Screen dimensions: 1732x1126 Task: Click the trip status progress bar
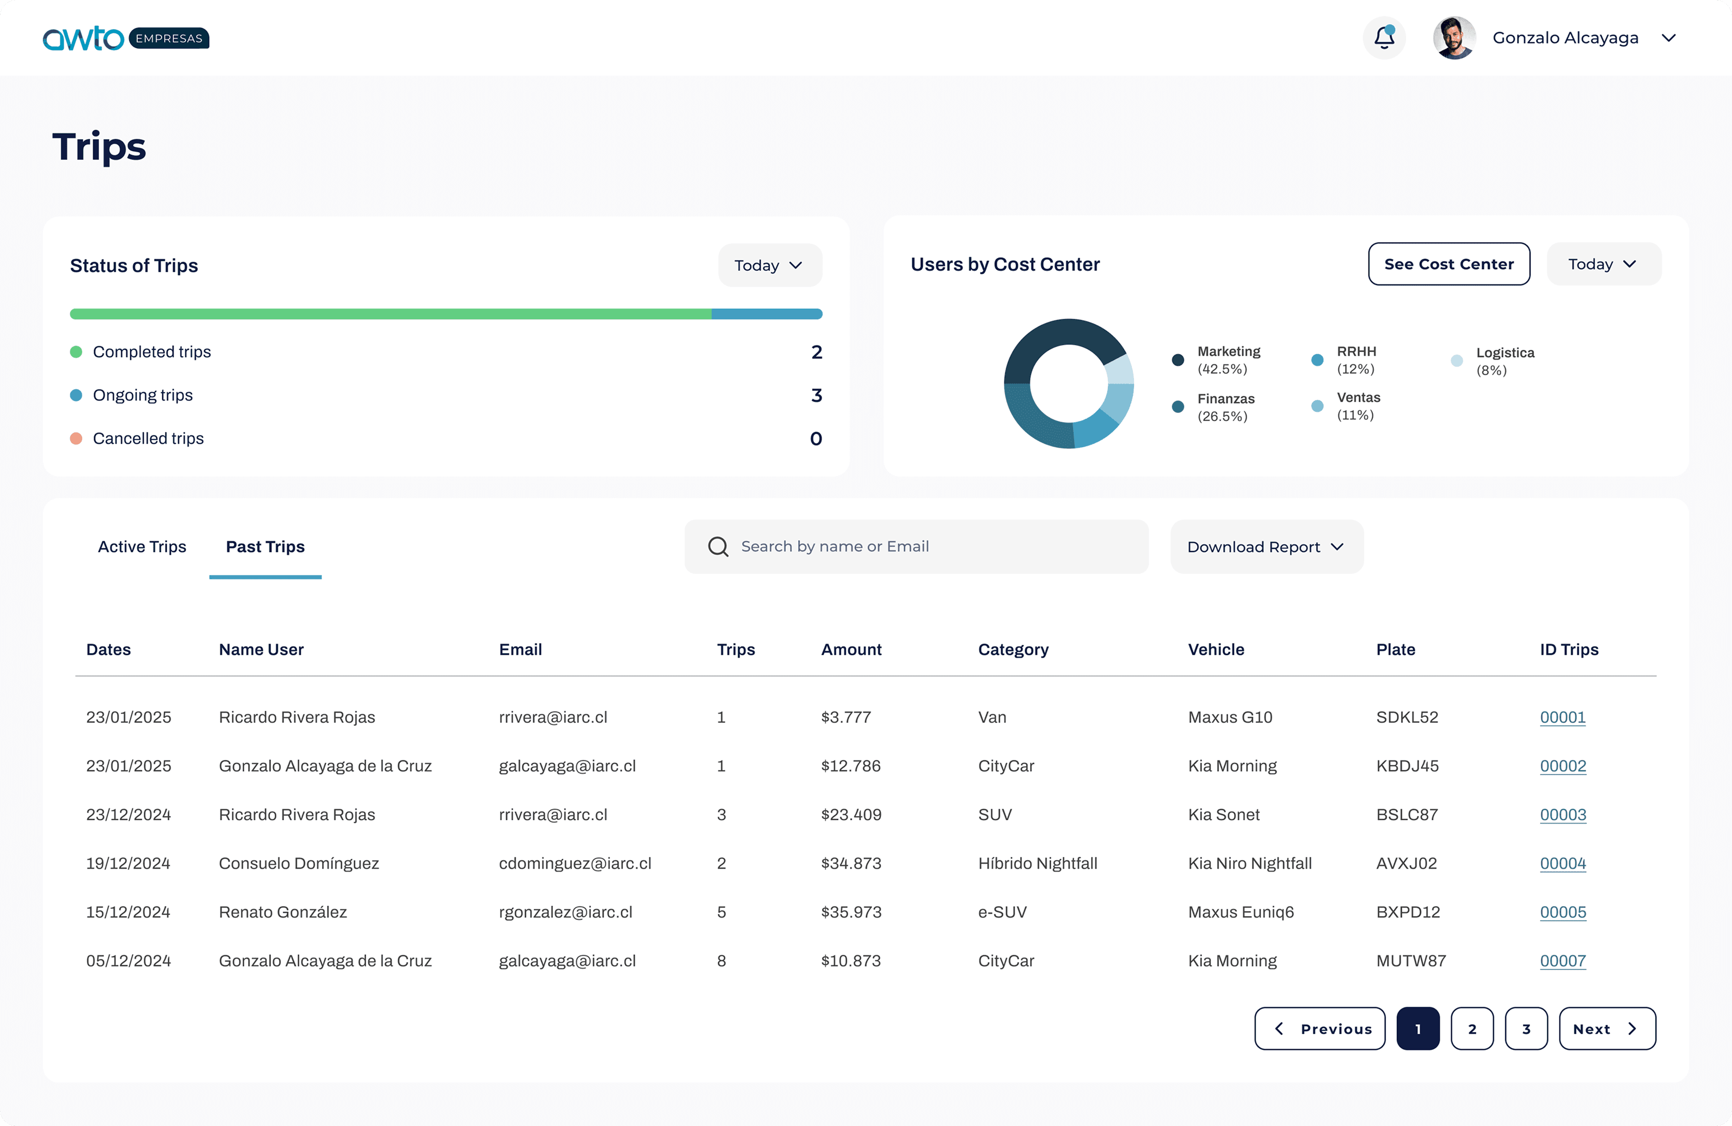click(x=445, y=314)
